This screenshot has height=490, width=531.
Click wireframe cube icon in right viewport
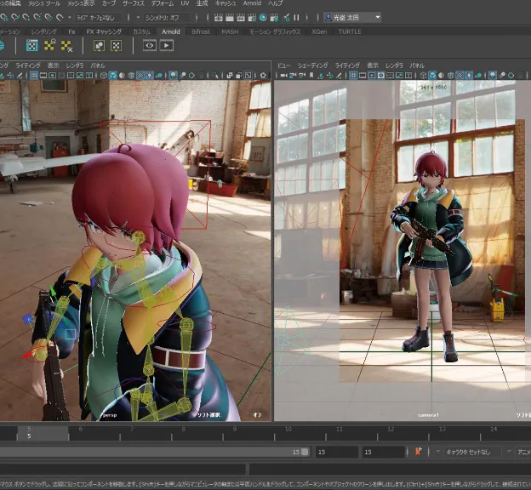coord(423,76)
